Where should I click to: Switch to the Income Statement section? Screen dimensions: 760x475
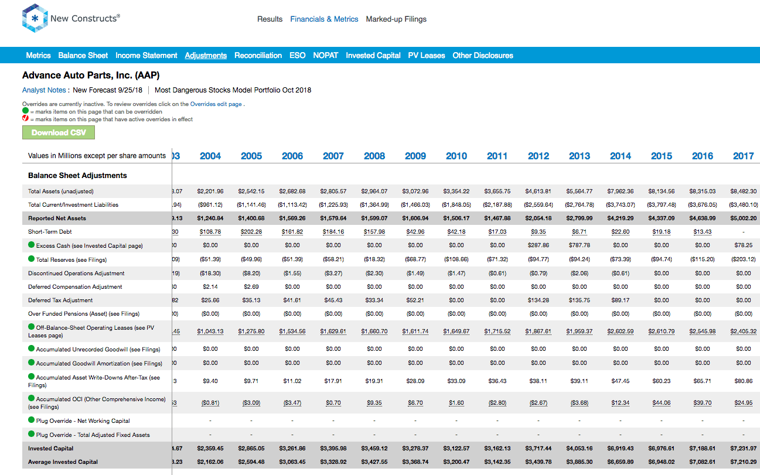[146, 56]
